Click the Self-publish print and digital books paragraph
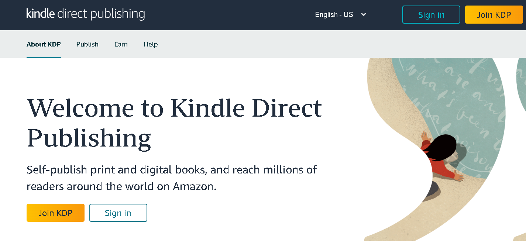 pyautogui.click(x=172, y=178)
